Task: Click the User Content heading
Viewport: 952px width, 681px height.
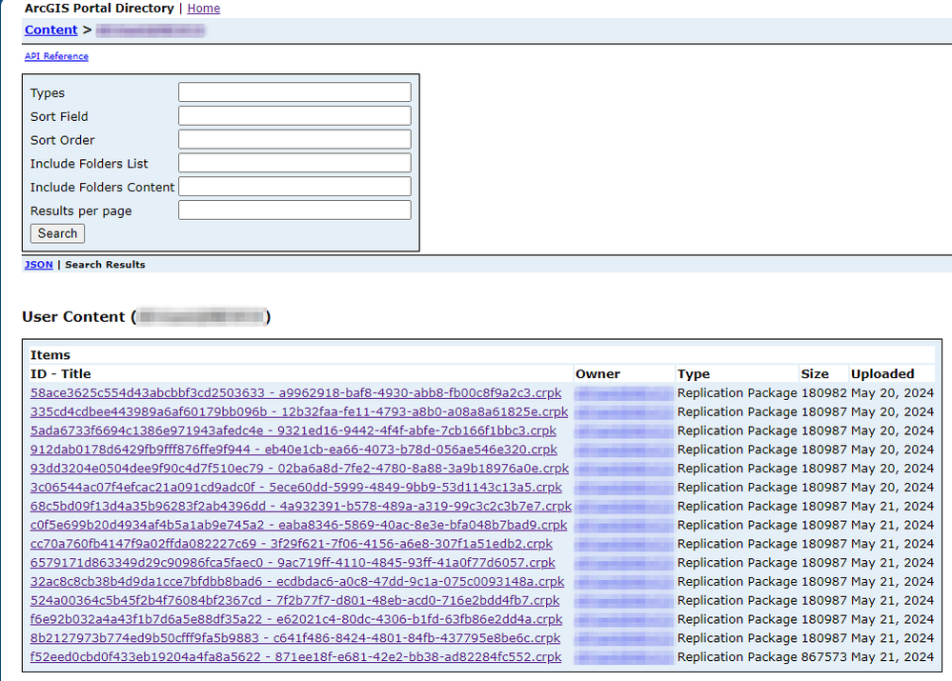Action: point(147,317)
